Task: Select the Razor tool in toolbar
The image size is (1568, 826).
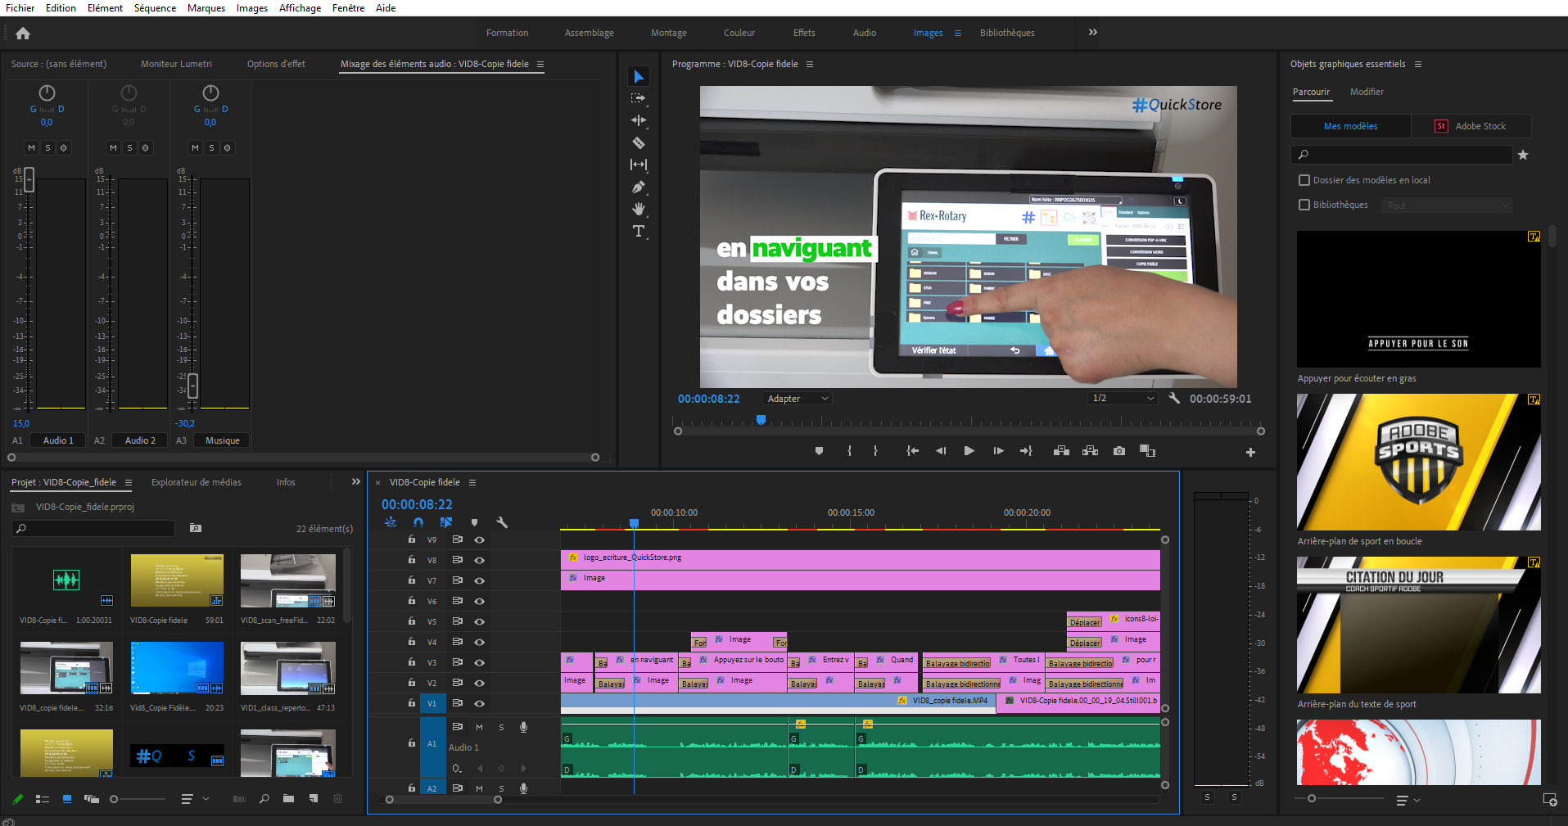Action: 639,143
